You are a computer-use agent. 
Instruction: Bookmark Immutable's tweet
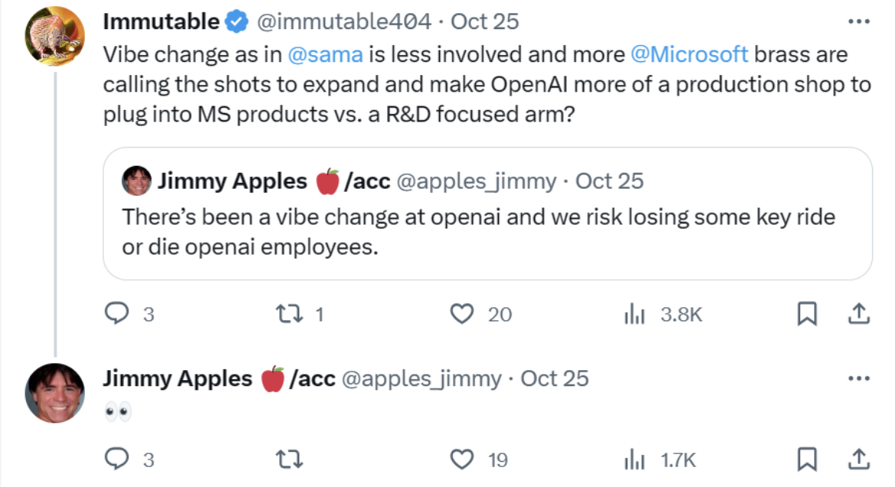807,313
